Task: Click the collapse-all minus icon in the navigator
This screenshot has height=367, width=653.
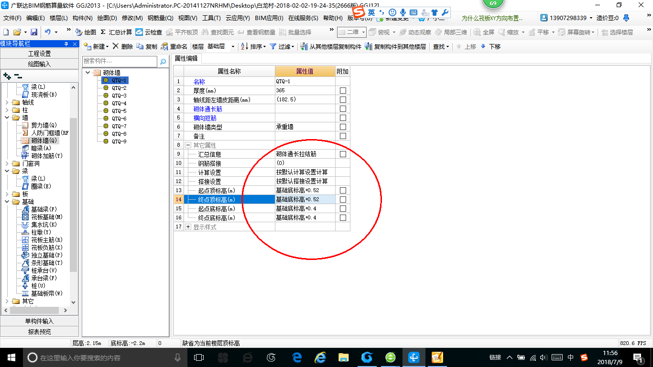Action: tap(18, 76)
